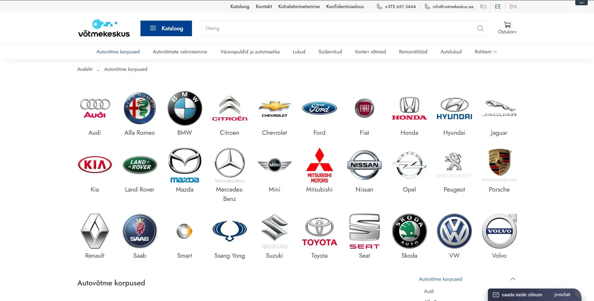The width and height of the screenshot is (594, 301).
Task: Pick the Nissan logo
Action: pyautogui.click(x=365, y=165)
